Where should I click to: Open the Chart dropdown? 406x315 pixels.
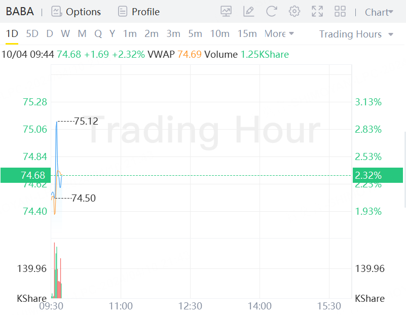pyautogui.click(x=379, y=12)
